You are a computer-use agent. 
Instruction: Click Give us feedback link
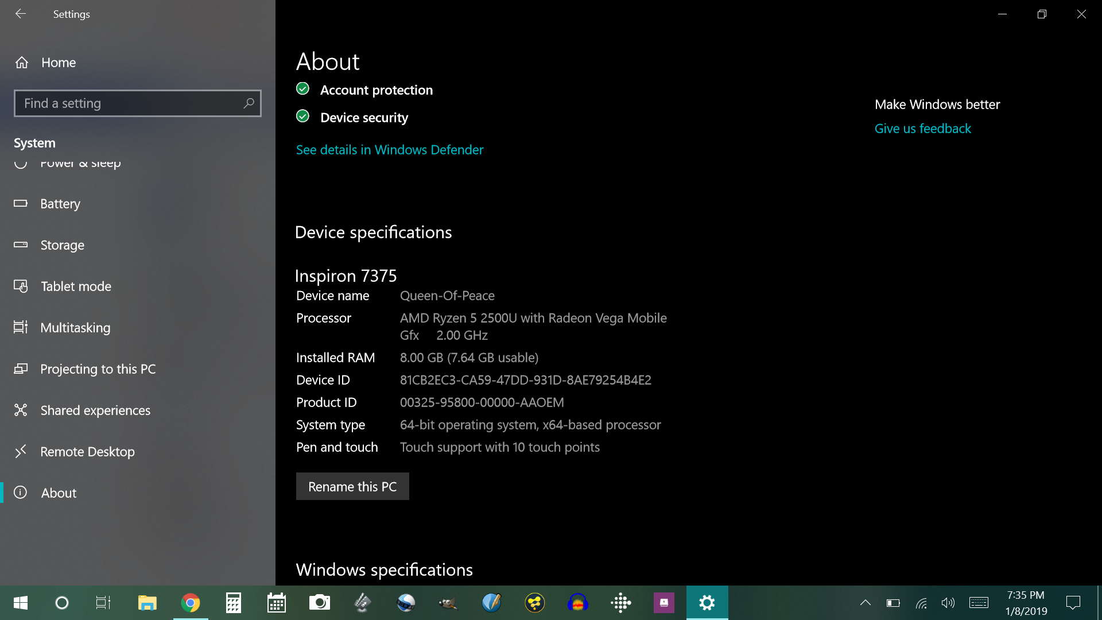coord(923,129)
